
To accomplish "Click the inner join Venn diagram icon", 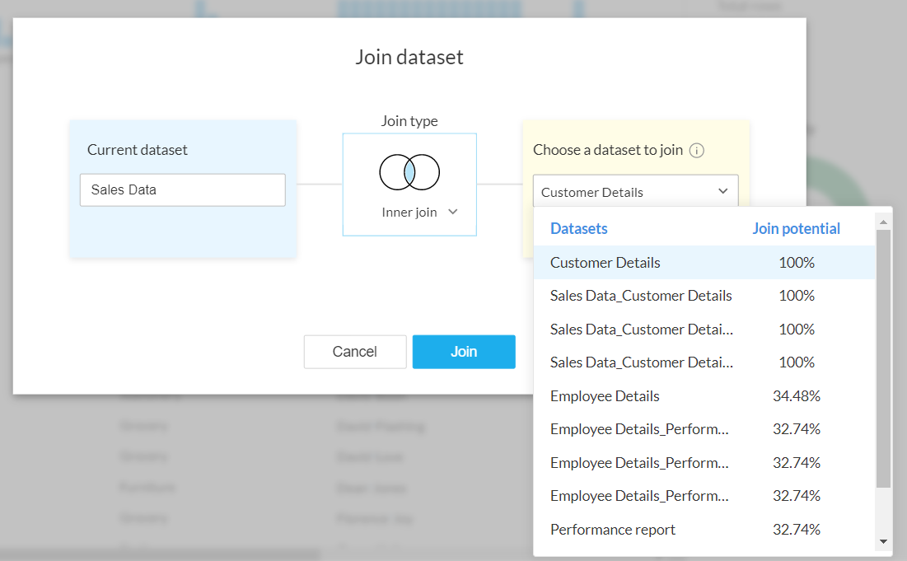I will coord(409,172).
